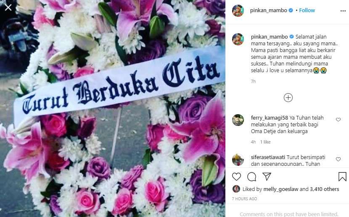This screenshot has width=349, height=217.
Task: Close the post viewer with X icon
Action: (8, 8)
